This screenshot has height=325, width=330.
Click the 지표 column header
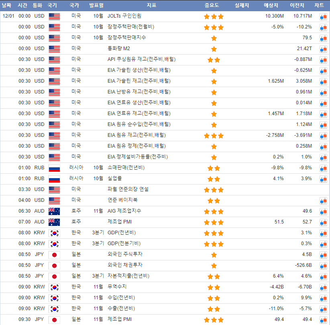pos(151,5)
